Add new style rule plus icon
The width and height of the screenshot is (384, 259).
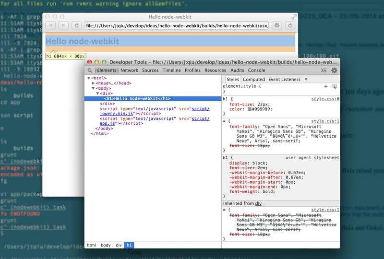[326, 86]
